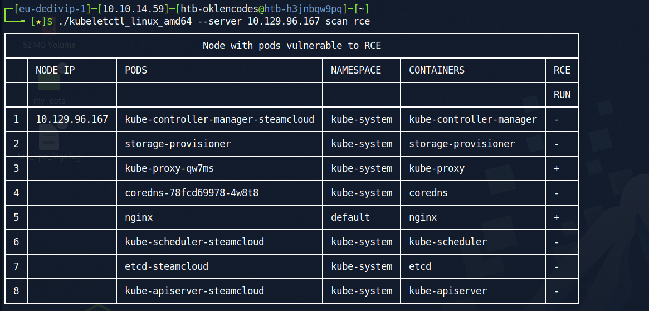Click the table title about RCE vulnerability
The height and width of the screenshot is (311, 649).
click(x=292, y=46)
